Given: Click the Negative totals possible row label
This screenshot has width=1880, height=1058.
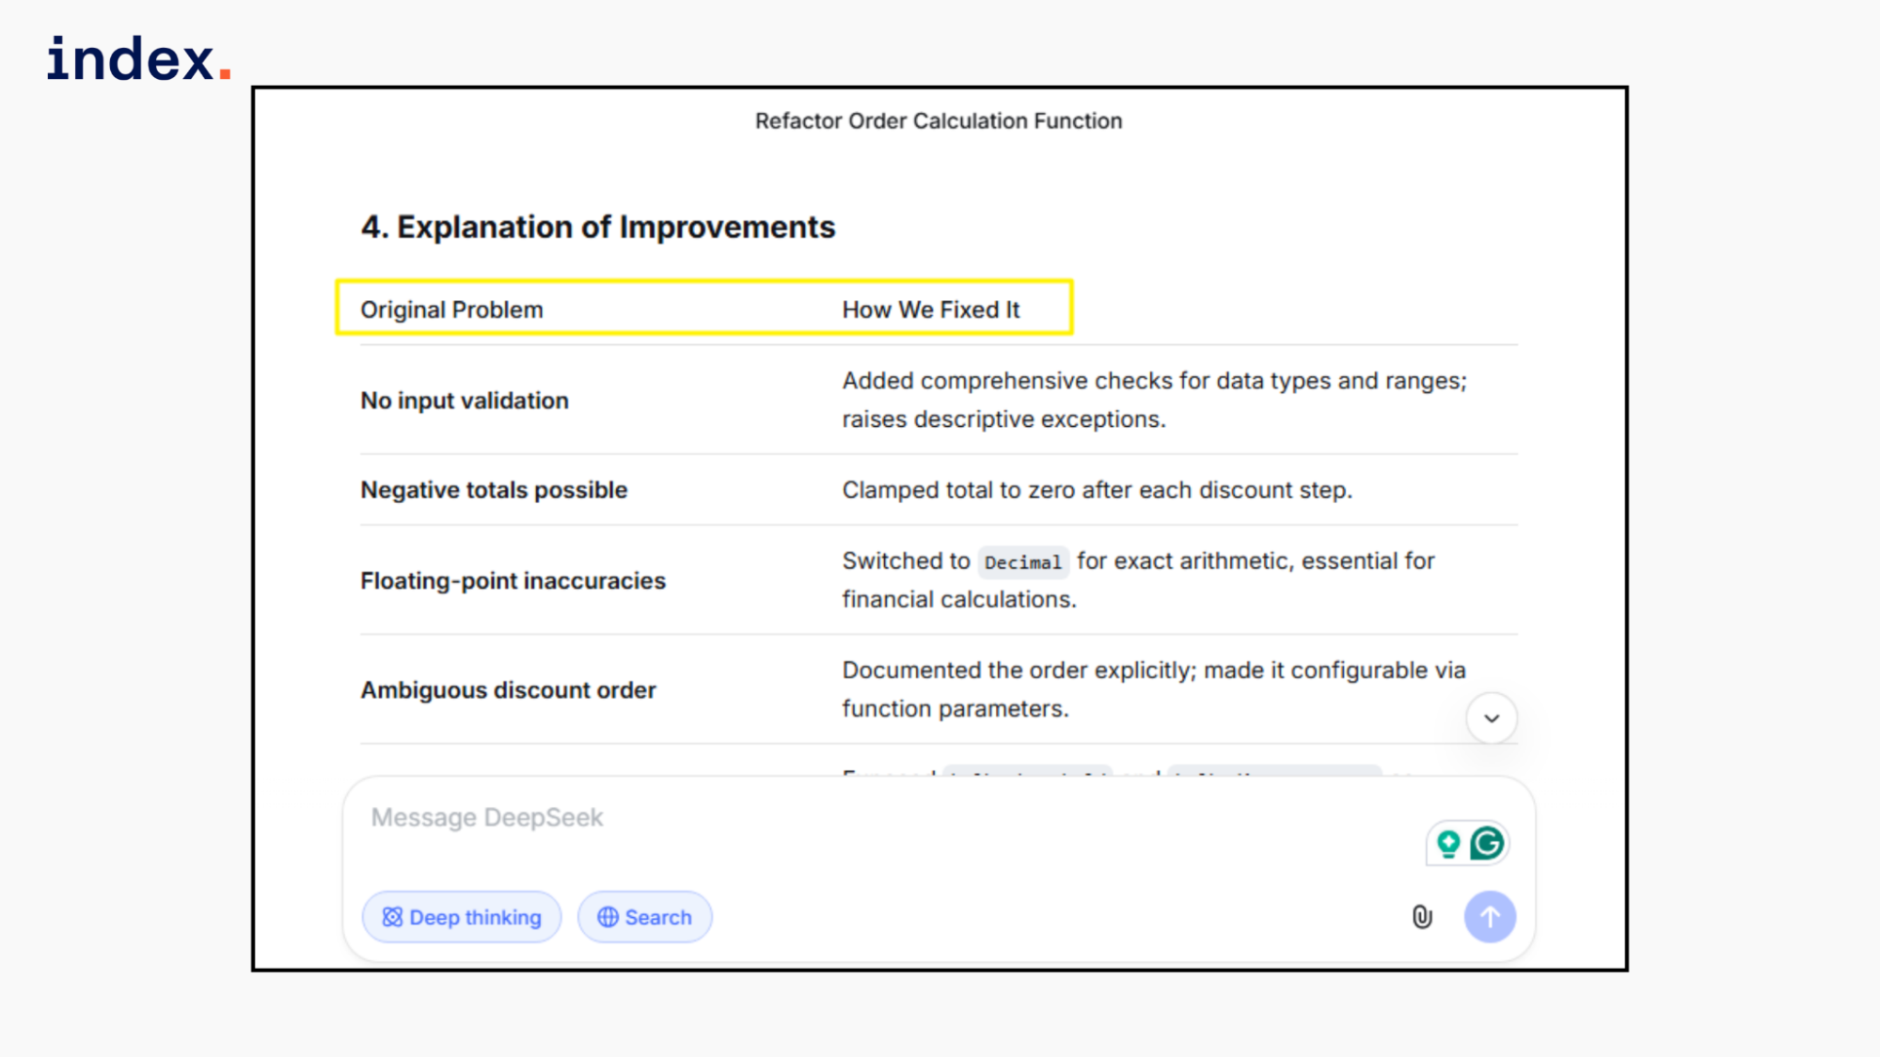Looking at the screenshot, I should [x=494, y=490].
